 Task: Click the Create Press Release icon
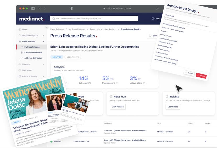(x=22, y=53)
